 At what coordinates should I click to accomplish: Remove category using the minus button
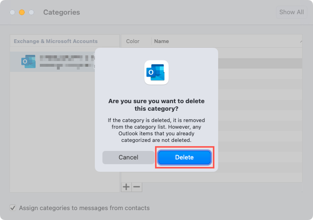tap(137, 187)
